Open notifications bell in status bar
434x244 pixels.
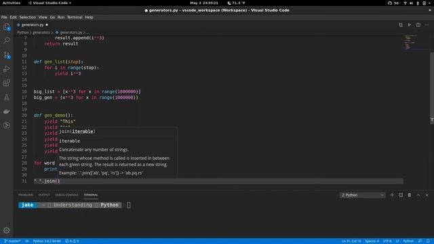428,241
